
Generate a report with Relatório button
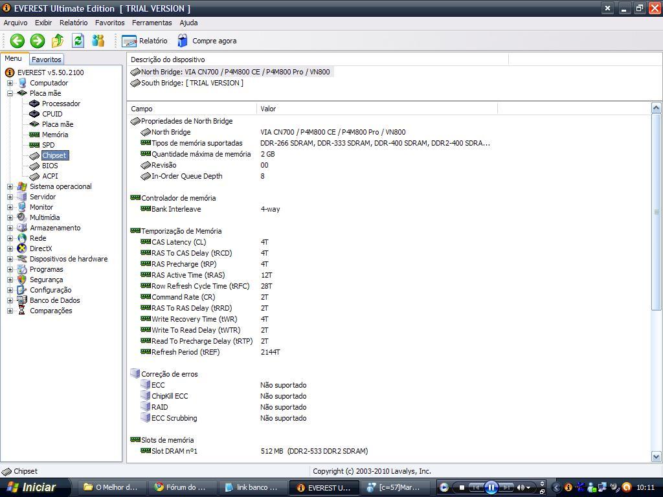pyautogui.click(x=144, y=41)
